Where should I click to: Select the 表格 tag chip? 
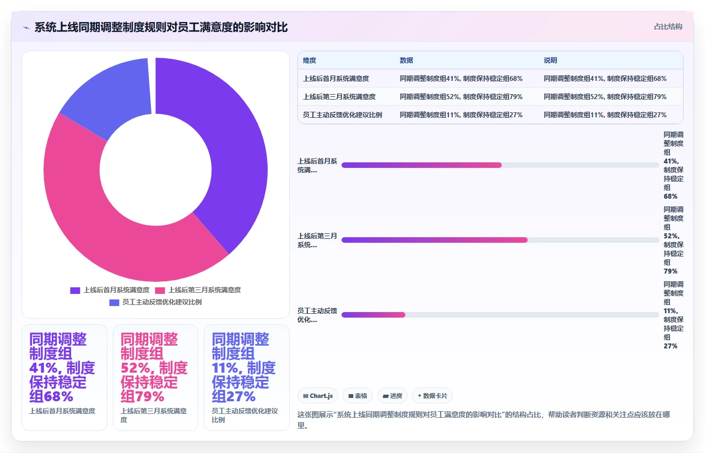point(357,396)
